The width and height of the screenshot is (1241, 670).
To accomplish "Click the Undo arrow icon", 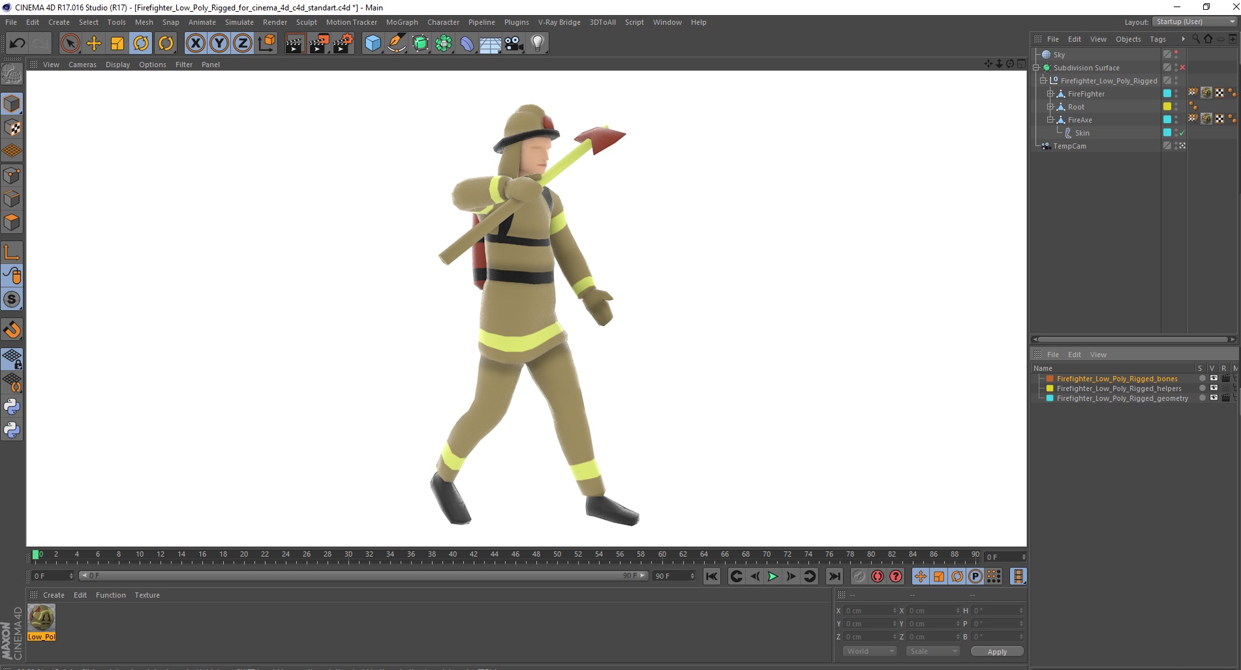I will (x=17, y=44).
